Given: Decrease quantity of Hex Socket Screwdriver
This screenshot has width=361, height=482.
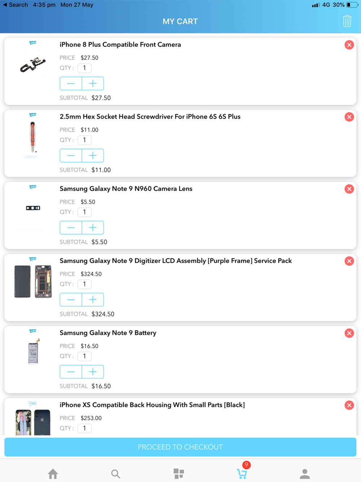Looking at the screenshot, I should pyautogui.click(x=71, y=156).
